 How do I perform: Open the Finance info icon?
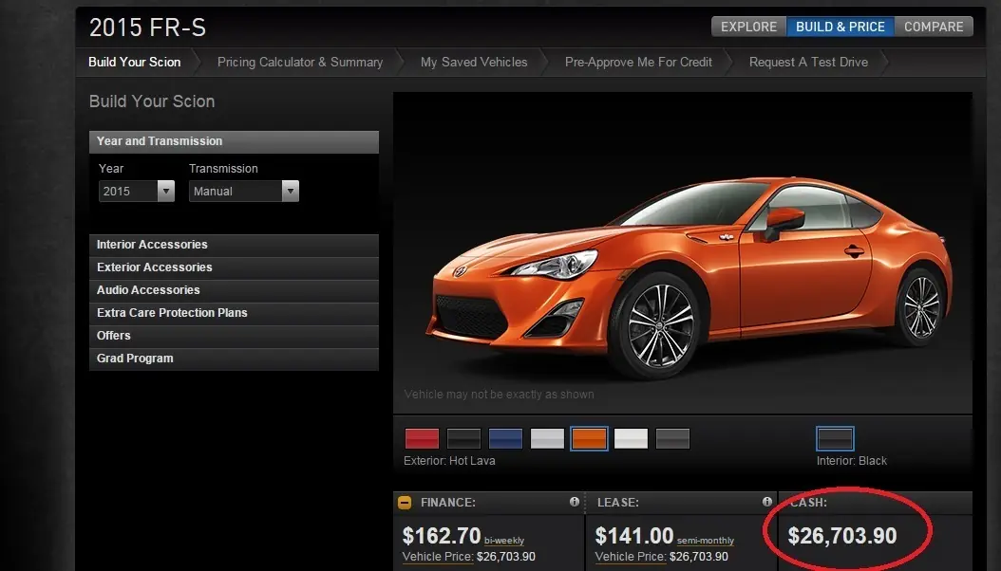[574, 502]
